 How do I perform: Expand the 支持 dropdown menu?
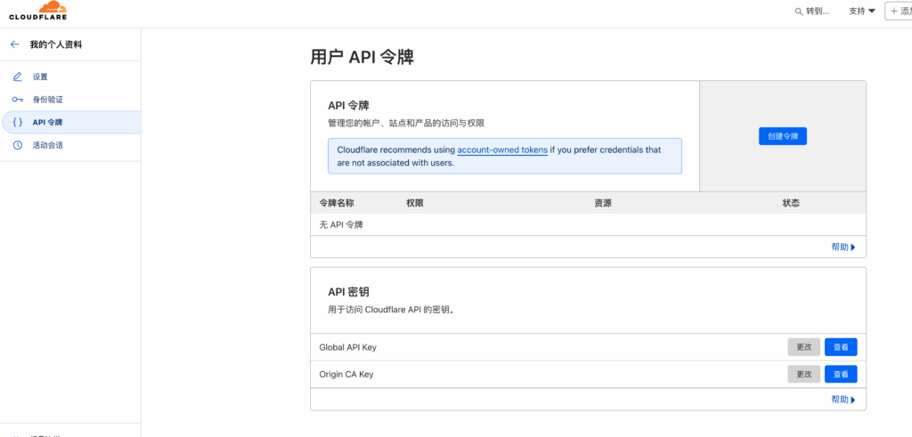click(862, 12)
